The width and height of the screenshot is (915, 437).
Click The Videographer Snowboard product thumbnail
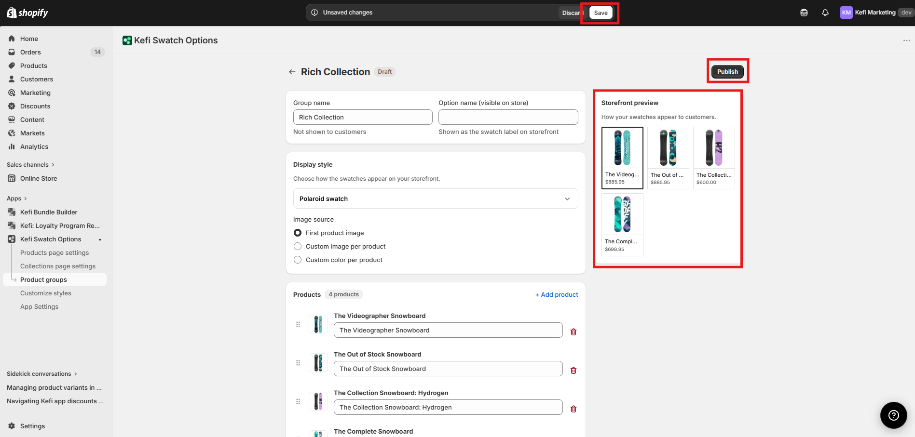pos(318,324)
